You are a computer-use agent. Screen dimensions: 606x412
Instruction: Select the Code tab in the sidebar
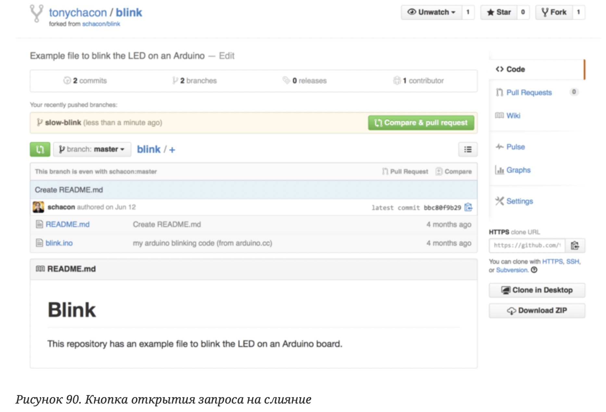point(537,69)
